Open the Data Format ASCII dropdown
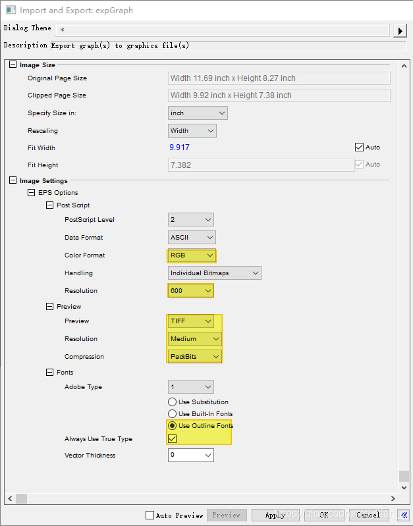Viewport: 413px width, 526px height. tap(192, 238)
